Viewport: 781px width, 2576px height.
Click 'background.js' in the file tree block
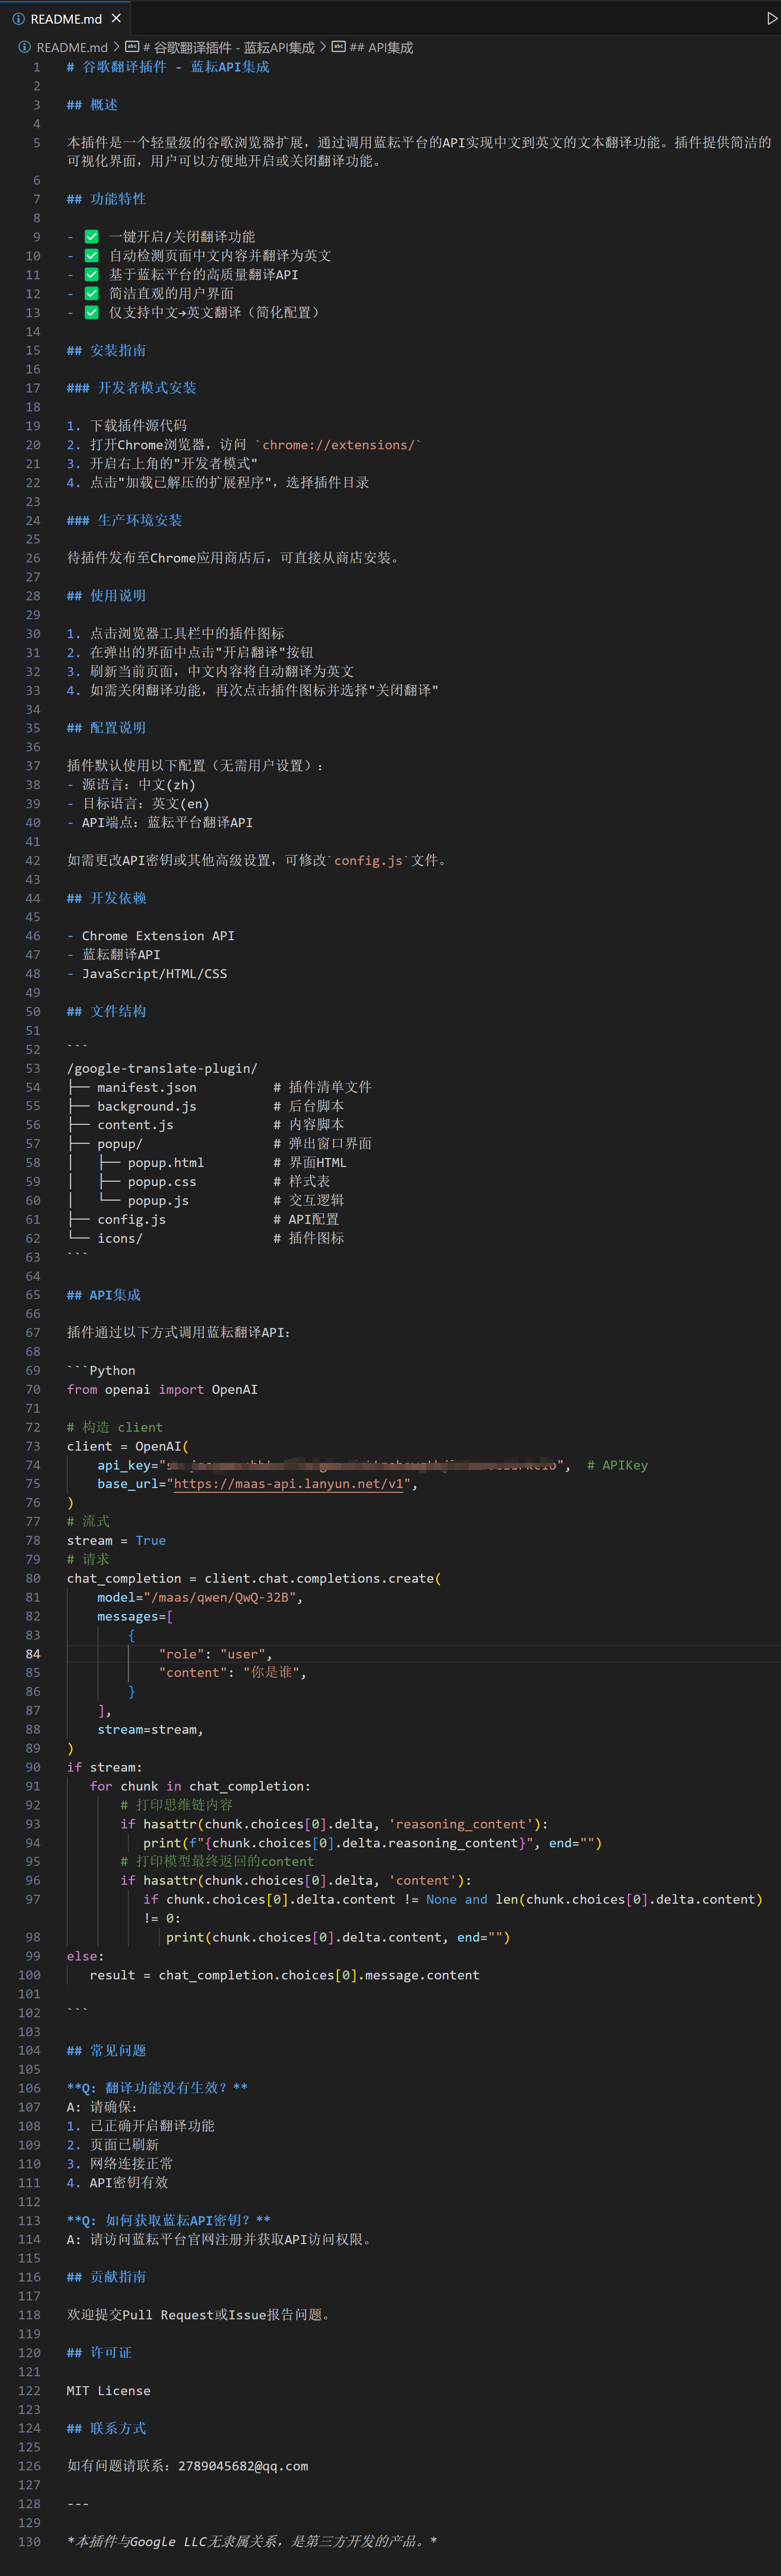pos(147,1106)
